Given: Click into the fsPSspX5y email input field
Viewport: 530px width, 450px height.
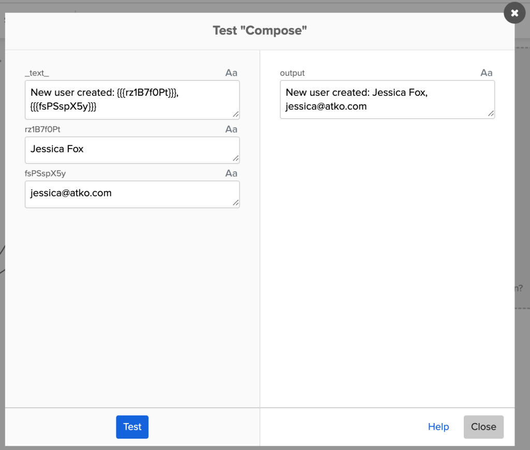Looking at the screenshot, I should pyautogui.click(x=132, y=194).
